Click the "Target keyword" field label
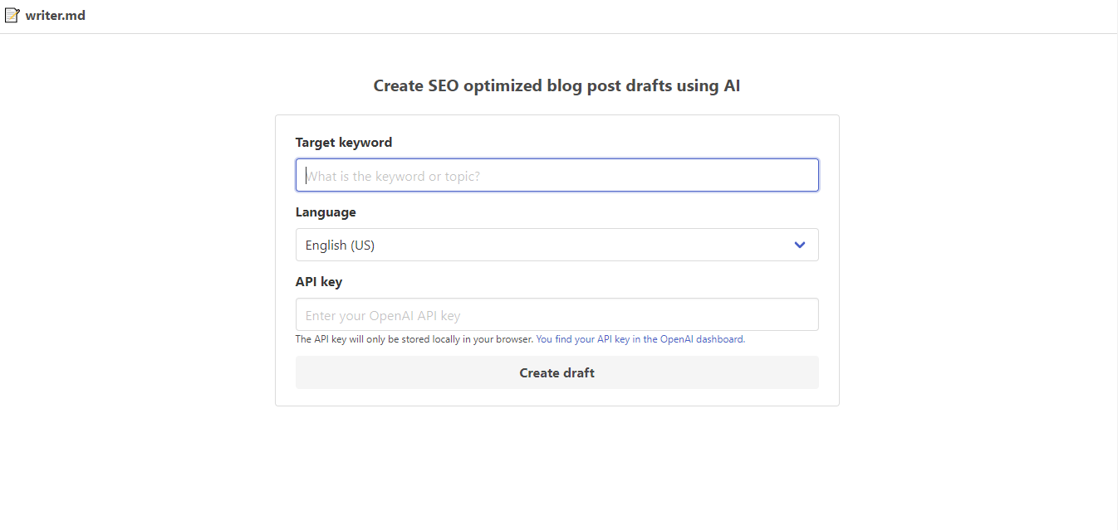 [344, 142]
